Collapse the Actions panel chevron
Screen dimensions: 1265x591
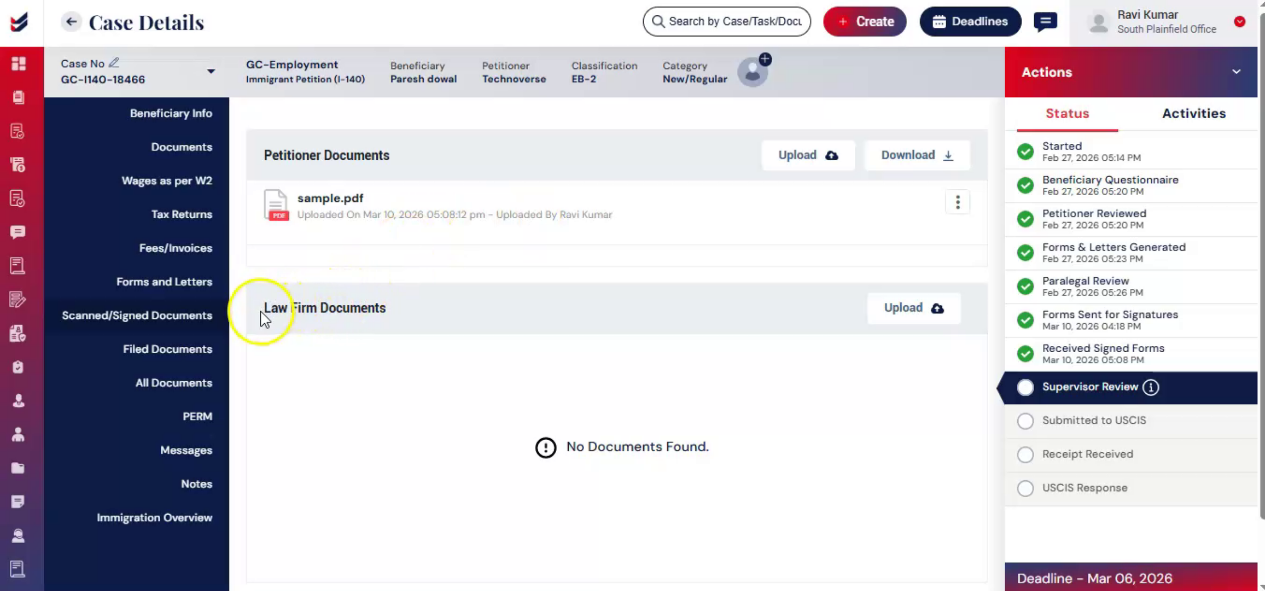pyautogui.click(x=1236, y=72)
